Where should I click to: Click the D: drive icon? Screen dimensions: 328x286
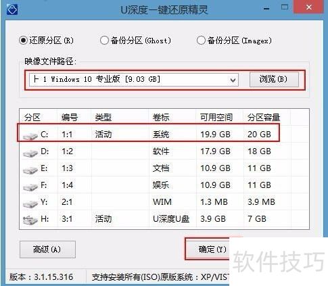(x=30, y=153)
